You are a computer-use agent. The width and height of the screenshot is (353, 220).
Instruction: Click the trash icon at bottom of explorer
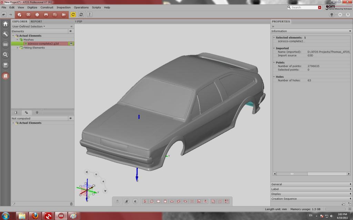[x=71, y=204]
